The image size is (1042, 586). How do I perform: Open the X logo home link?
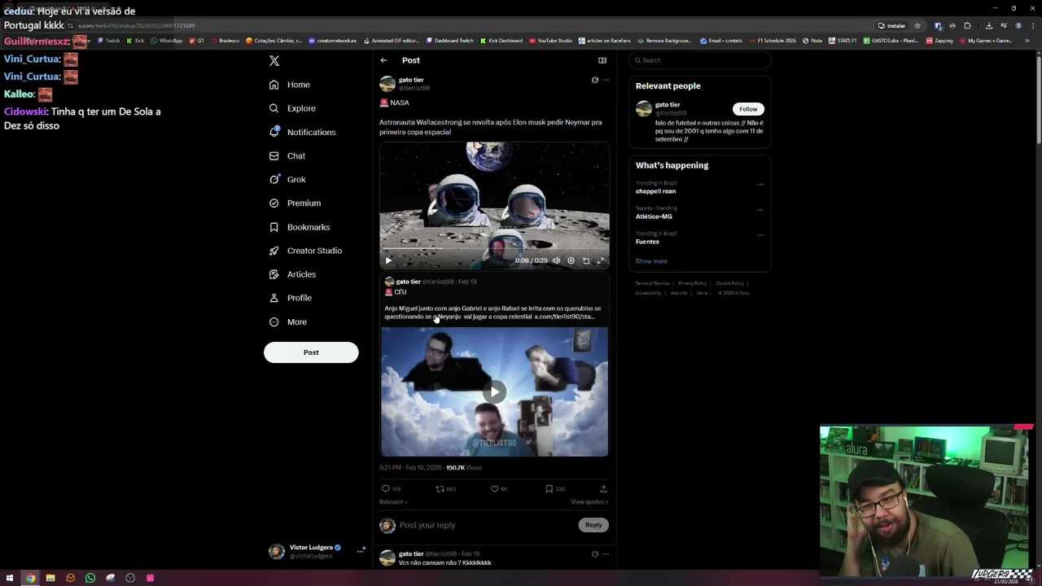274,61
